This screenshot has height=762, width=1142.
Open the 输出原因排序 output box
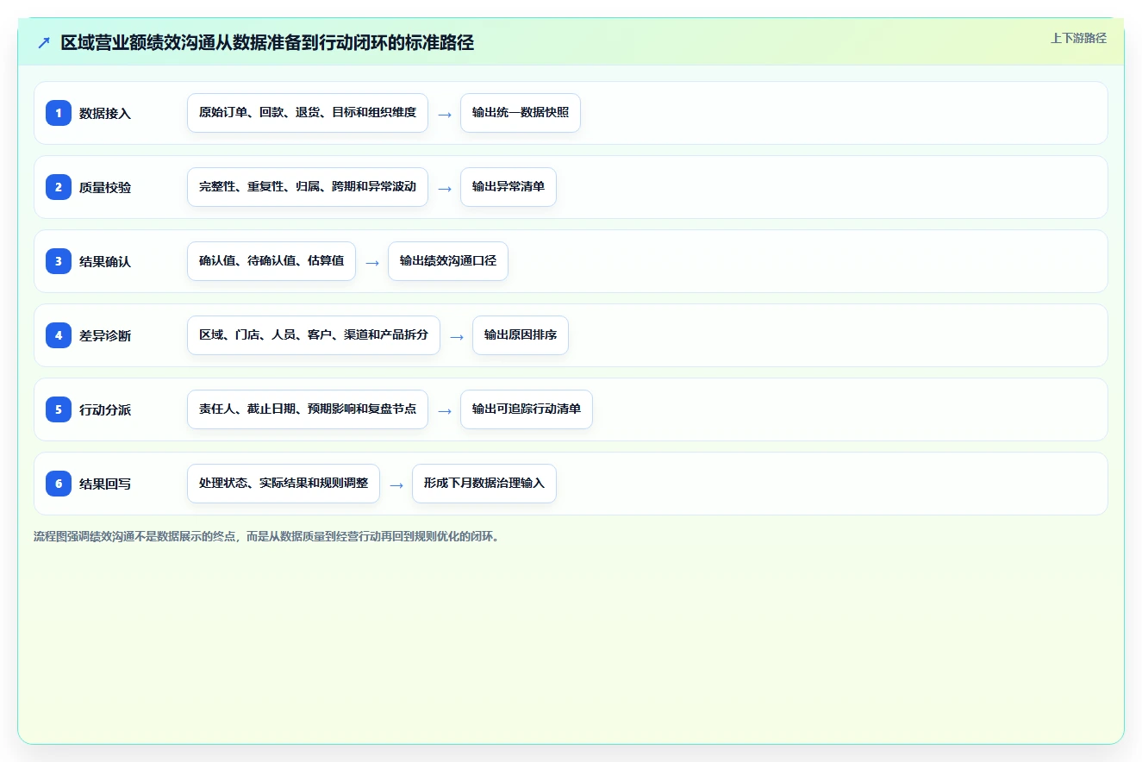(x=521, y=334)
